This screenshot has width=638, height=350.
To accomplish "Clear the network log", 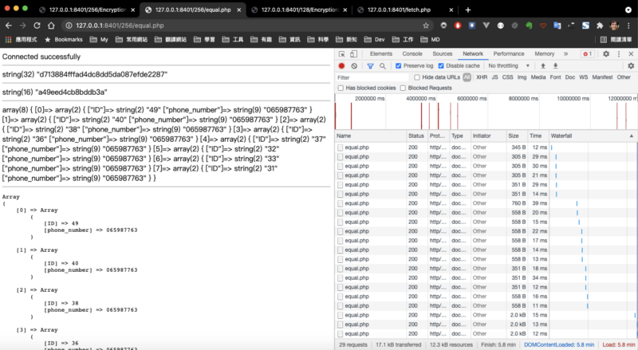I will pos(354,66).
